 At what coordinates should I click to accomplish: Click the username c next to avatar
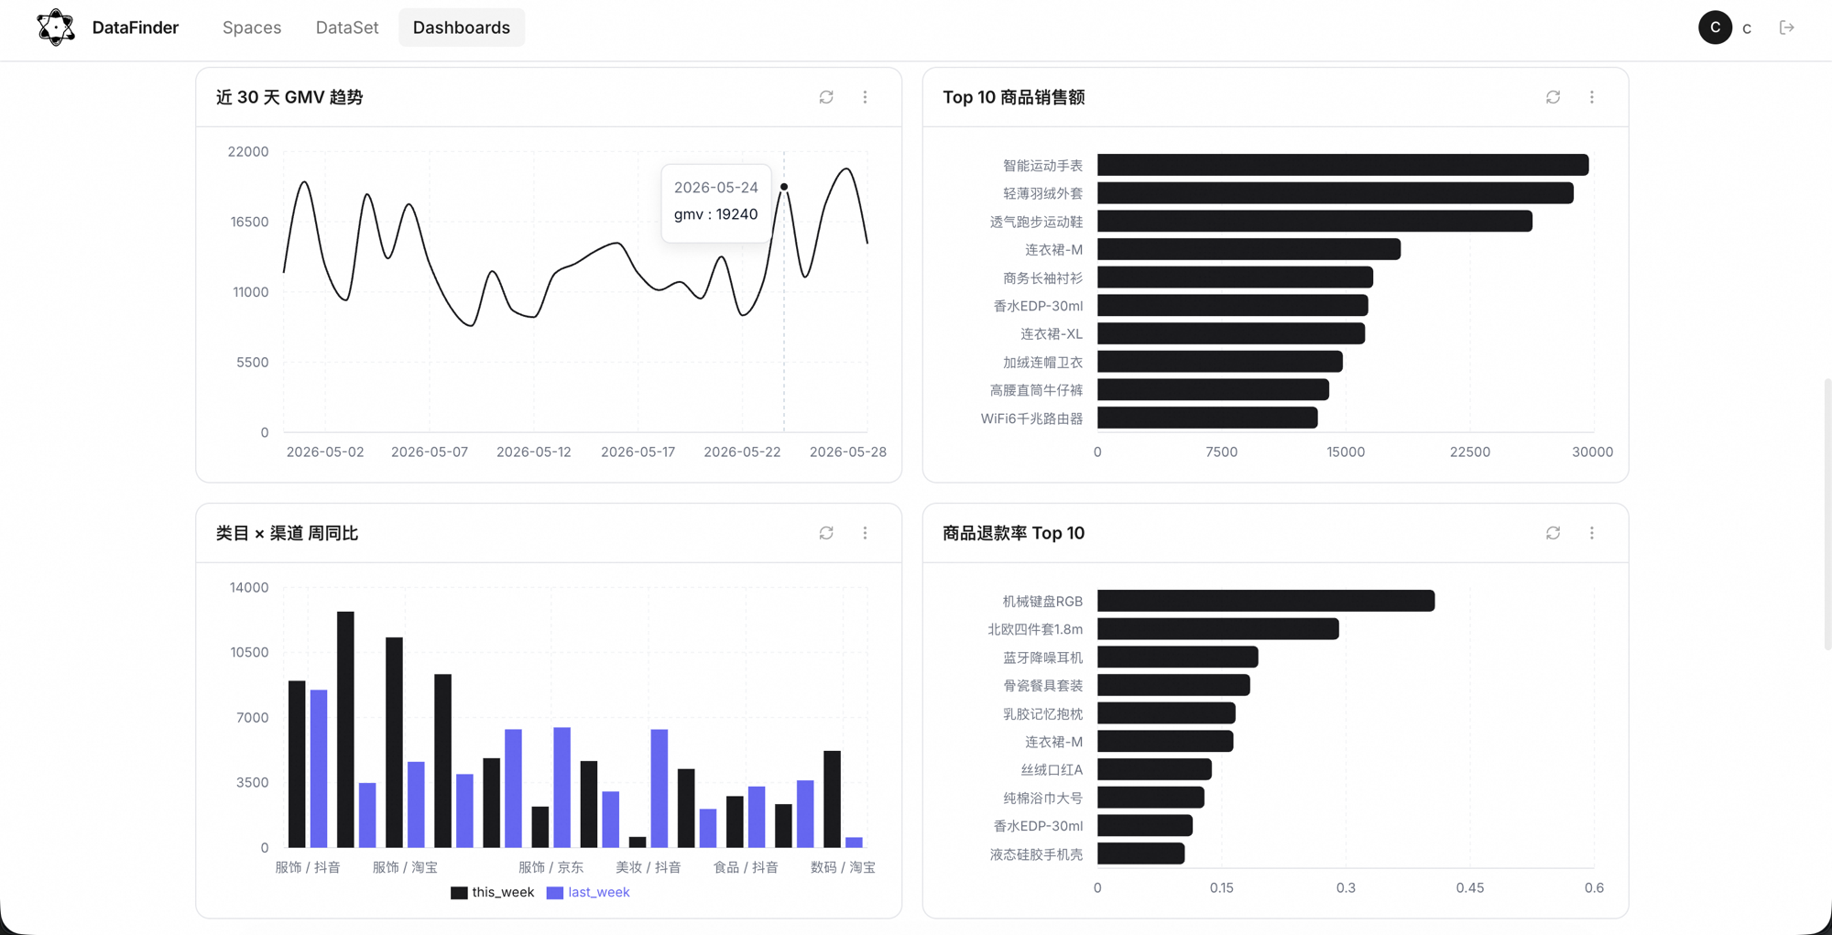point(1747,28)
